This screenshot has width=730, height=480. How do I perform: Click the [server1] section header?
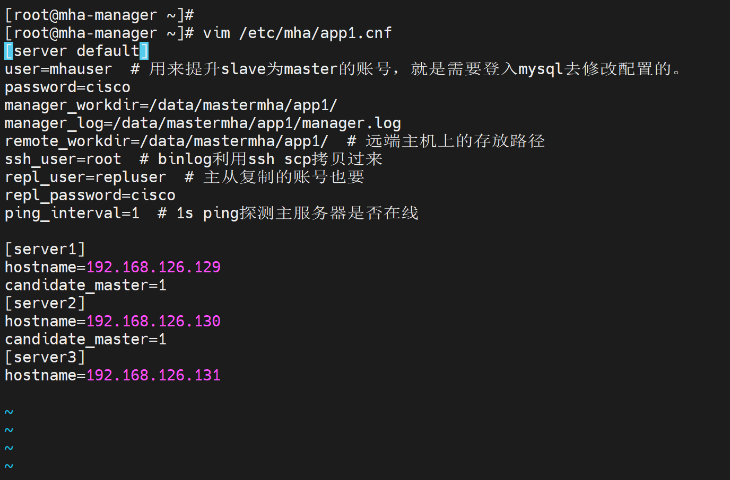(45, 250)
